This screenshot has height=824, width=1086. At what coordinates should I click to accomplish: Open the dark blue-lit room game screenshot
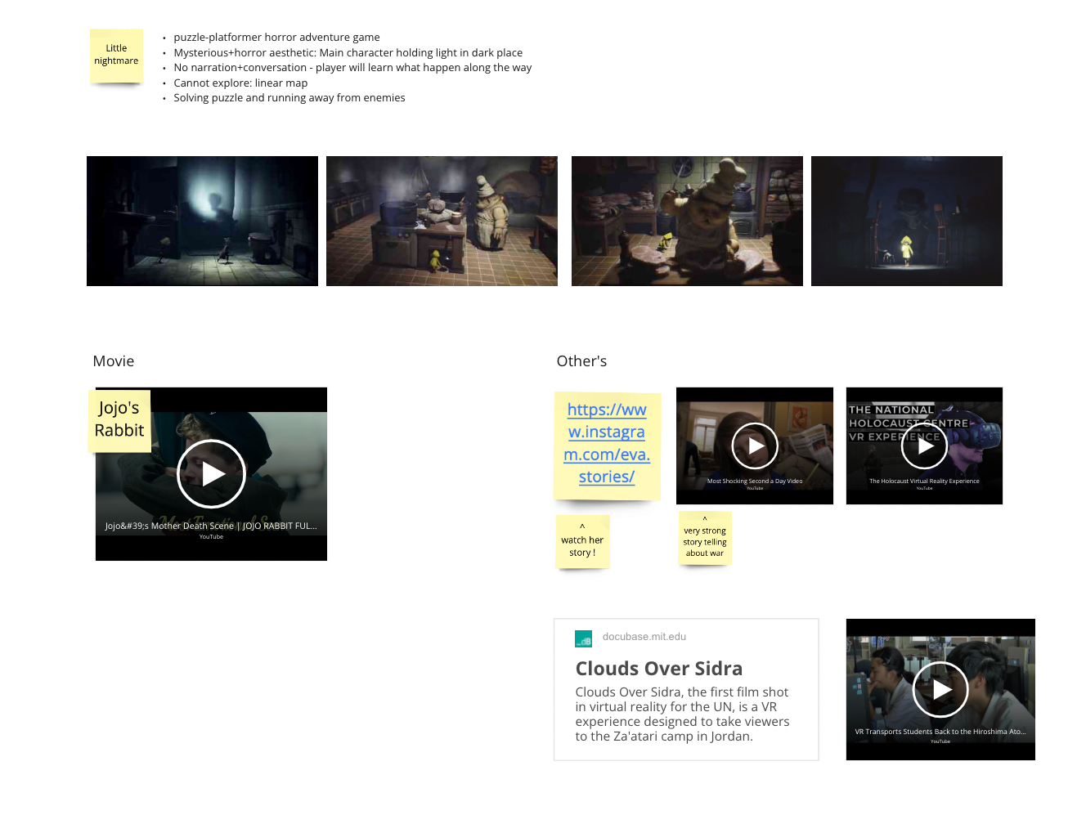(x=202, y=221)
